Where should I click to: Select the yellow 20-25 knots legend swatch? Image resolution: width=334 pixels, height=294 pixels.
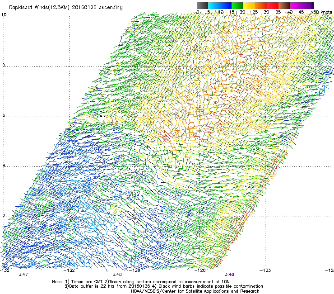249,5
